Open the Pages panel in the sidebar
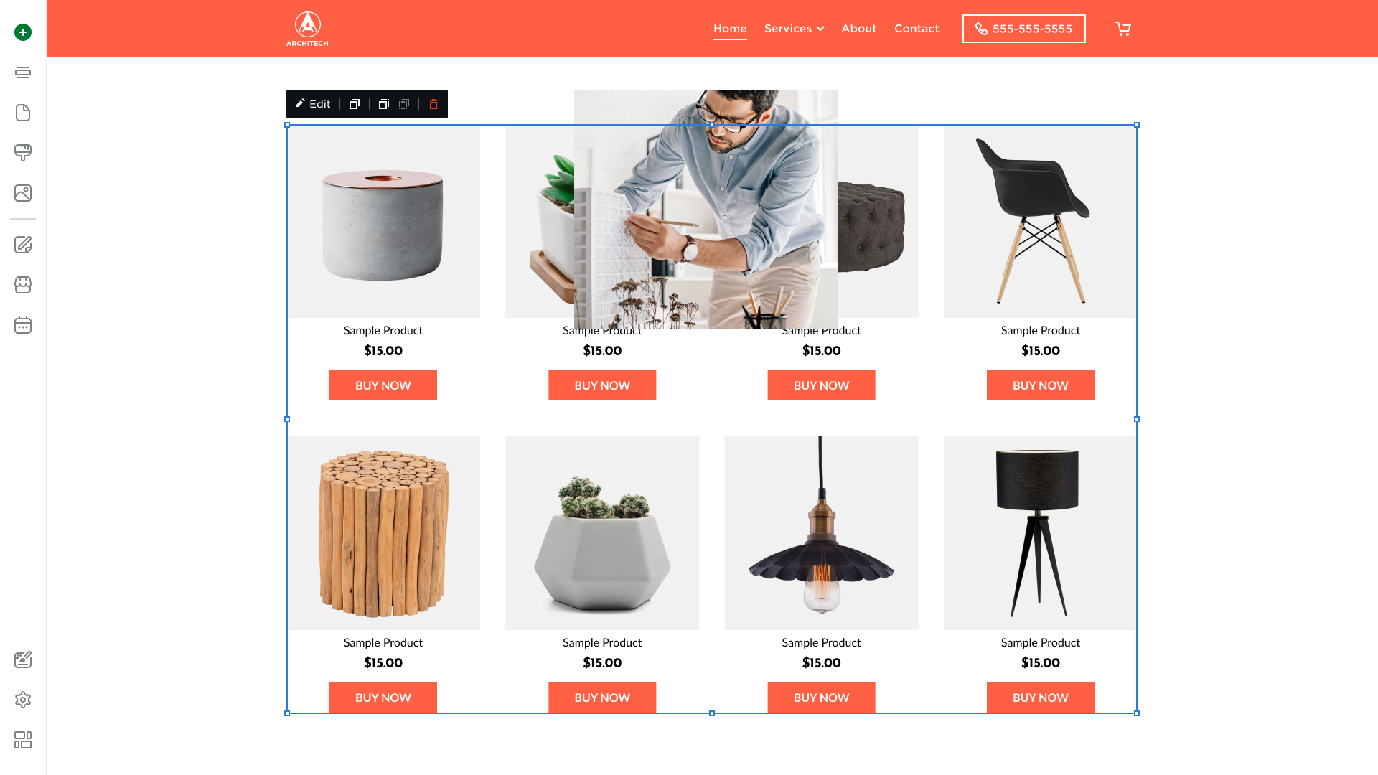The width and height of the screenshot is (1378, 775). point(23,113)
